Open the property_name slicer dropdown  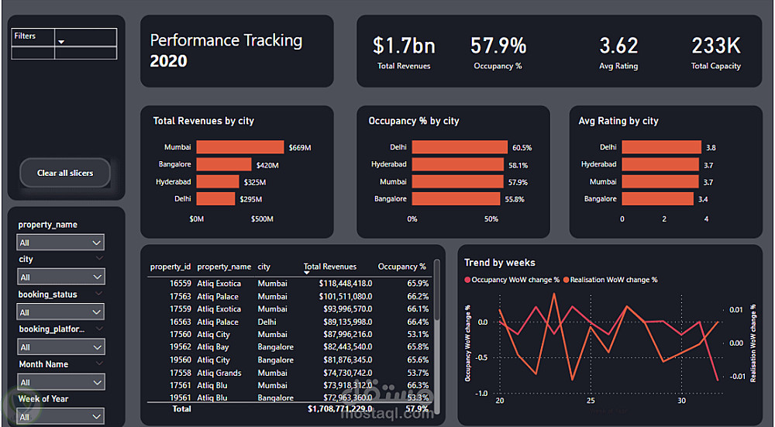tap(60, 242)
